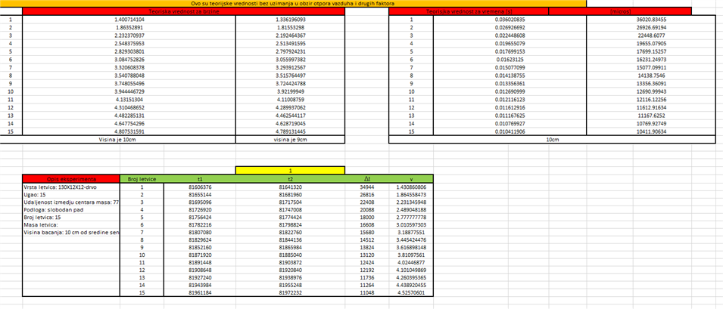Select the red '[micros]' header cell
Image resolution: width=723 pixels, height=309 pixels.
coord(620,11)
